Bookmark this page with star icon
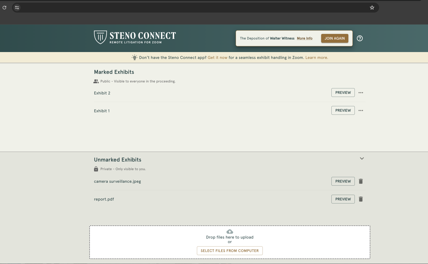This screenshot has width=428, height=264. [x=372, y=8]
